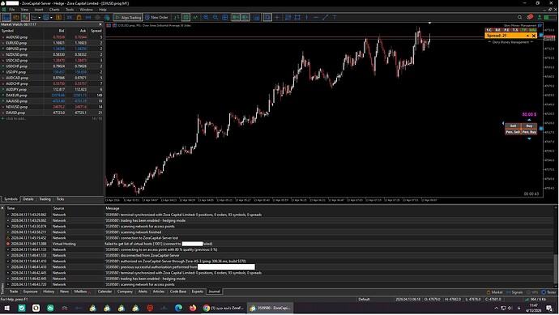Switch to Trading tab in Market Watch

point(45,199)
